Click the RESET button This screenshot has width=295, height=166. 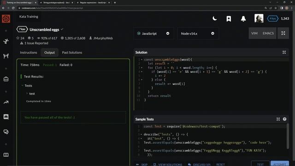pos(220,164)
